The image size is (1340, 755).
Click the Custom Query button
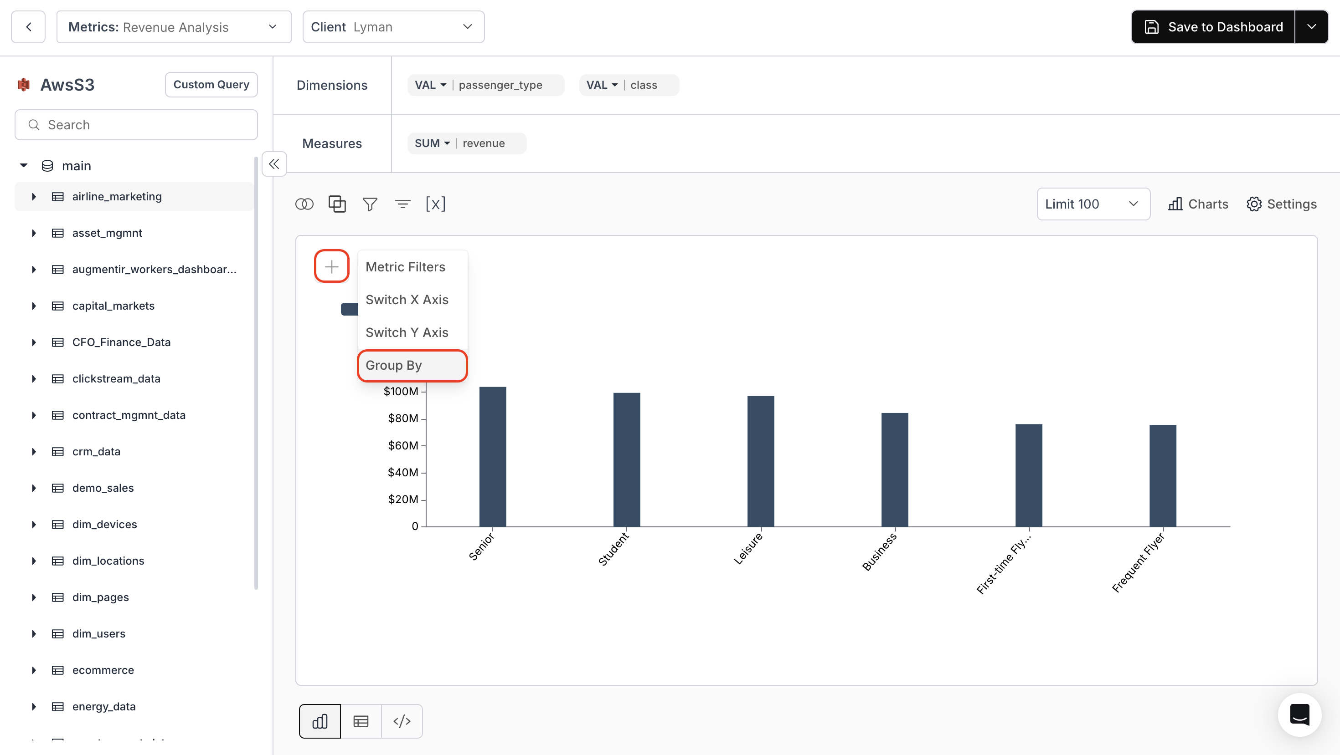211,84
